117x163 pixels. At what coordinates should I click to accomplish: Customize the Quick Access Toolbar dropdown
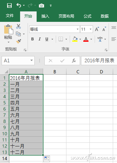pos(51,6)
